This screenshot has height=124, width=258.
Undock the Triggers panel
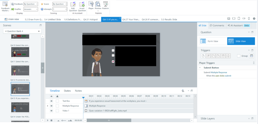(252, 50)
